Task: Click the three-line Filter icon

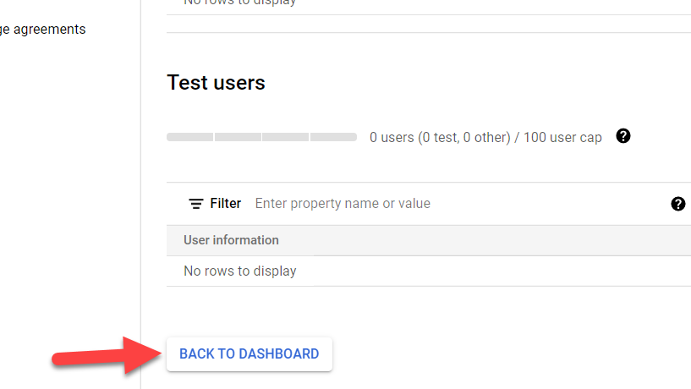Action: point(196,204)
